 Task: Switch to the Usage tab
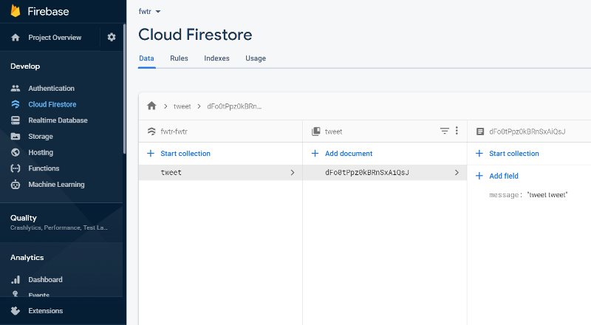[256, 58]
